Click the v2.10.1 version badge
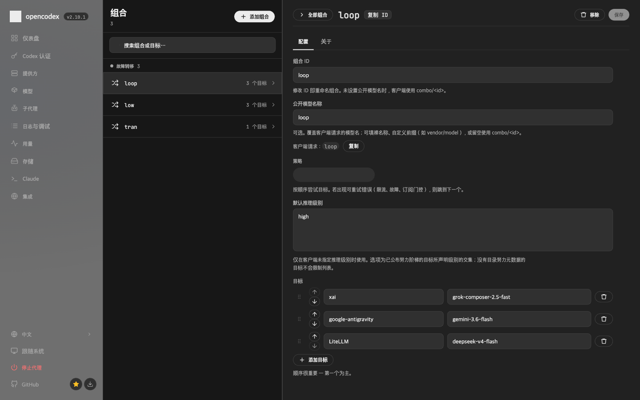640x400 pixels. tap(76, 17)
